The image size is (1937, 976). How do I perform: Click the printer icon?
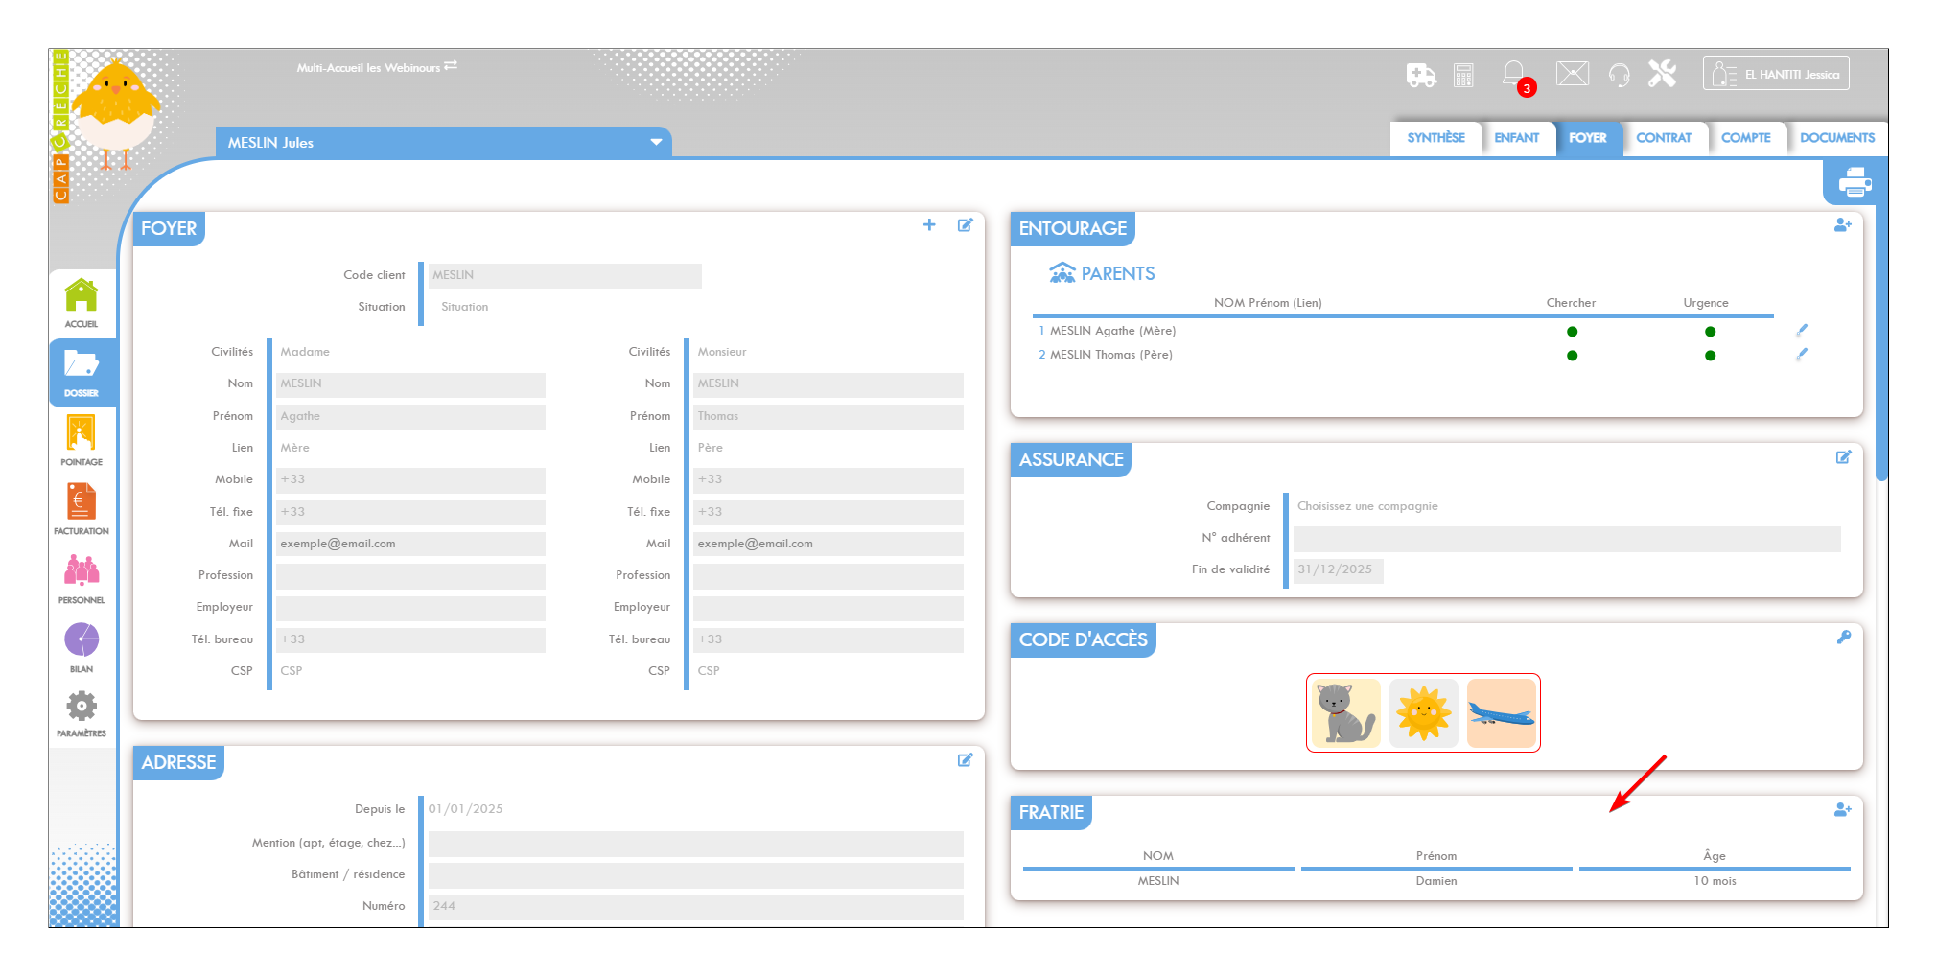point(1855,182)
